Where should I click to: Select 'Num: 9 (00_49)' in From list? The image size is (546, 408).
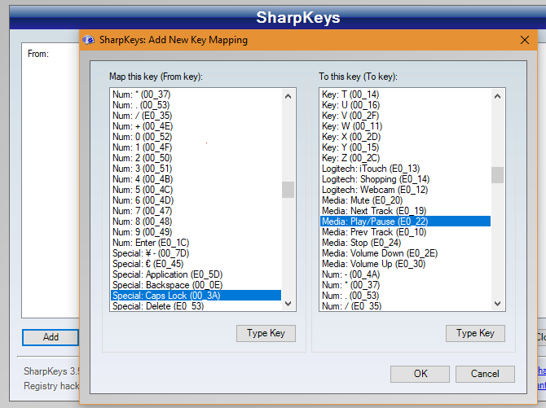coord(196,232)
